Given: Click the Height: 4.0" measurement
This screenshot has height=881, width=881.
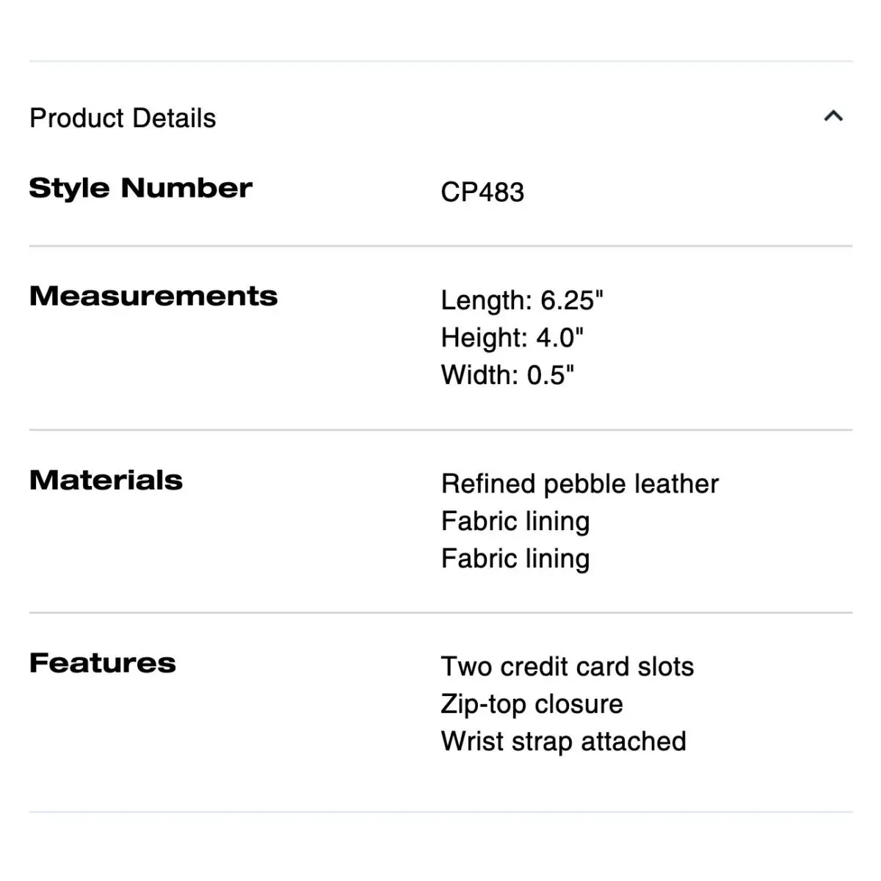Looking at the screenshot, I should pyautogui.click(x=512, y=338).
